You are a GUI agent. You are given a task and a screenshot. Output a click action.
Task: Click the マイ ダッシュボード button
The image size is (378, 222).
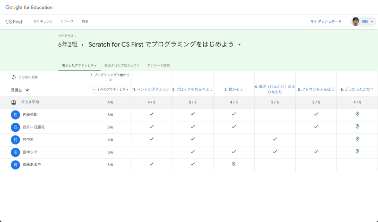point(326,21)
